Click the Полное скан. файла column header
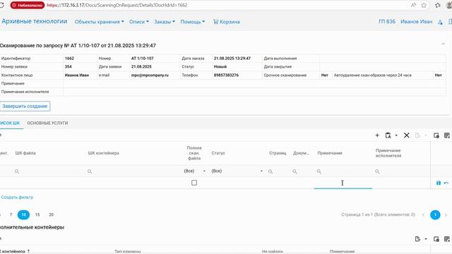Screen dimensions: 452x254 [194, 153]
